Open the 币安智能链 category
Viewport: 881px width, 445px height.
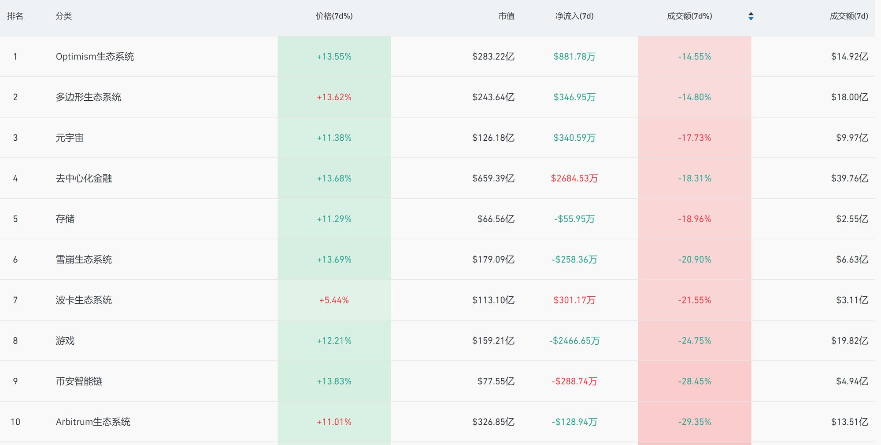click(79, 381)
